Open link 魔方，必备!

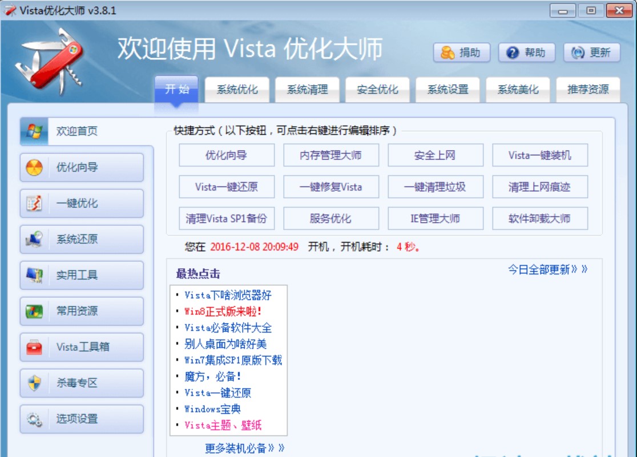click(x=213, y=377)
